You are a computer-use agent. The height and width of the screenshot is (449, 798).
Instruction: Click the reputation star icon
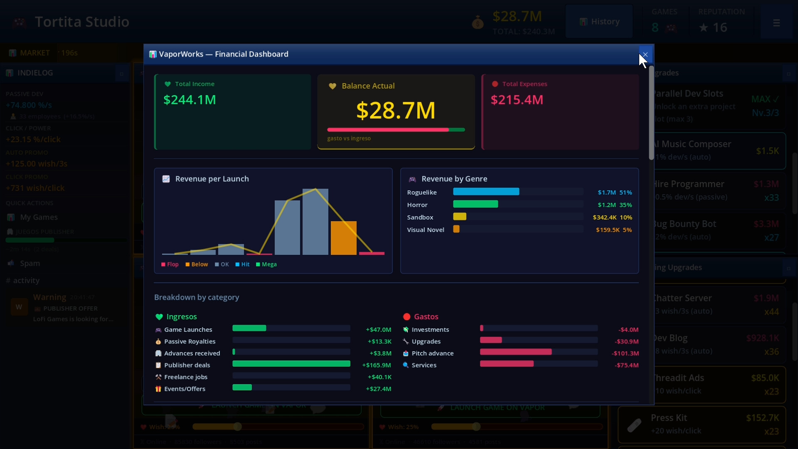[703, 28]
